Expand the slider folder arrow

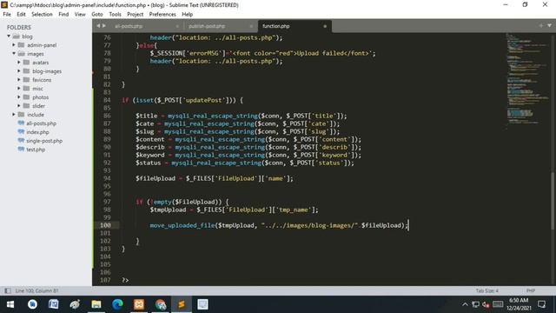tap(19, 106)
